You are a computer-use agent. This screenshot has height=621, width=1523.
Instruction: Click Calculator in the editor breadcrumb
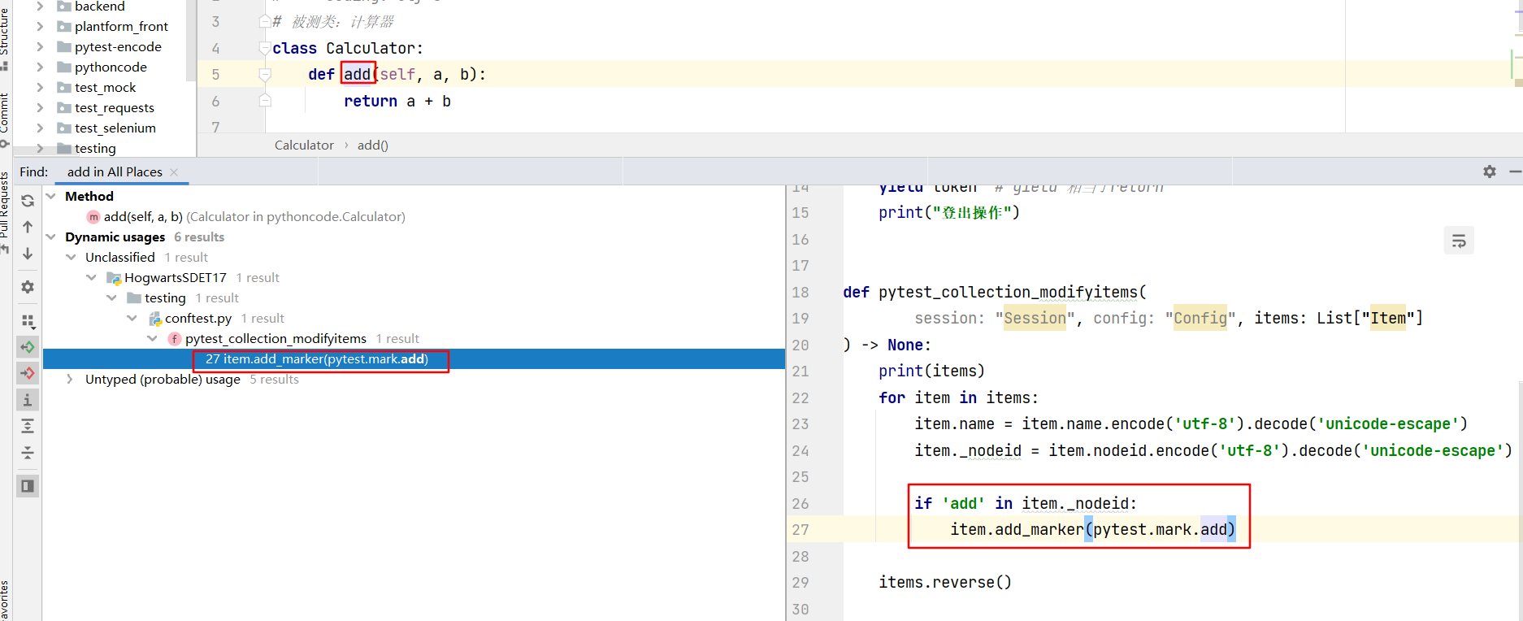tap(304, 145)
